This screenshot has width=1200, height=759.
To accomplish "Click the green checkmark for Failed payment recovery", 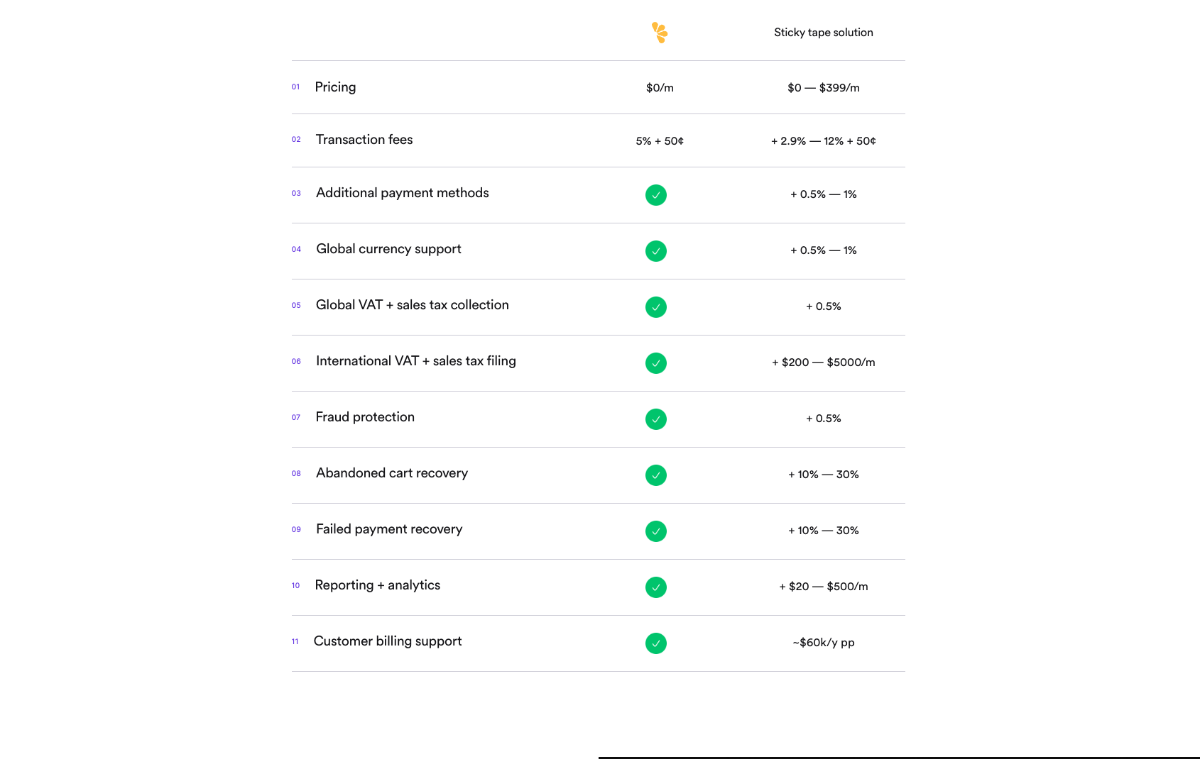I will [x=656, y=531].
